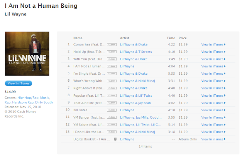Click the CLEAN badge on YM Salute track

click(x=112, y=124)
